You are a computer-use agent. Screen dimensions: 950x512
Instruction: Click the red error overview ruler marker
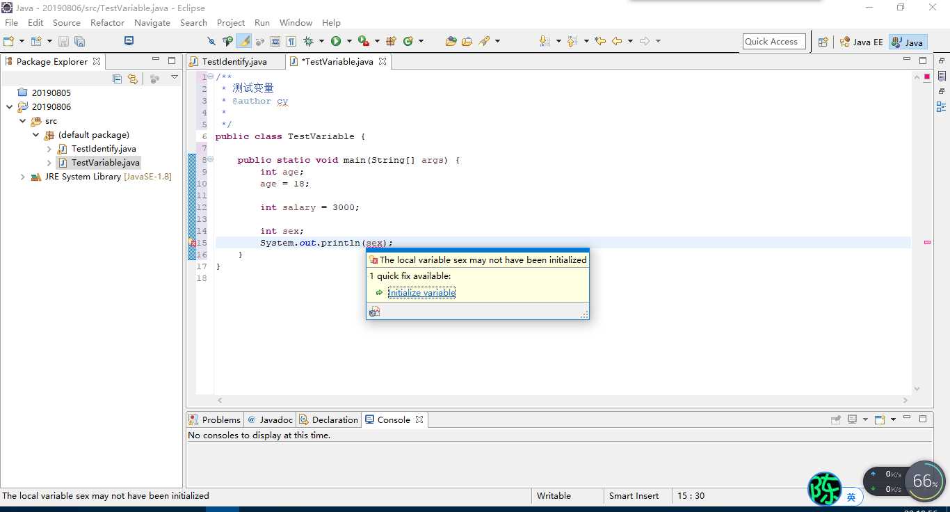pyautogui.click(x=927, y=243)
